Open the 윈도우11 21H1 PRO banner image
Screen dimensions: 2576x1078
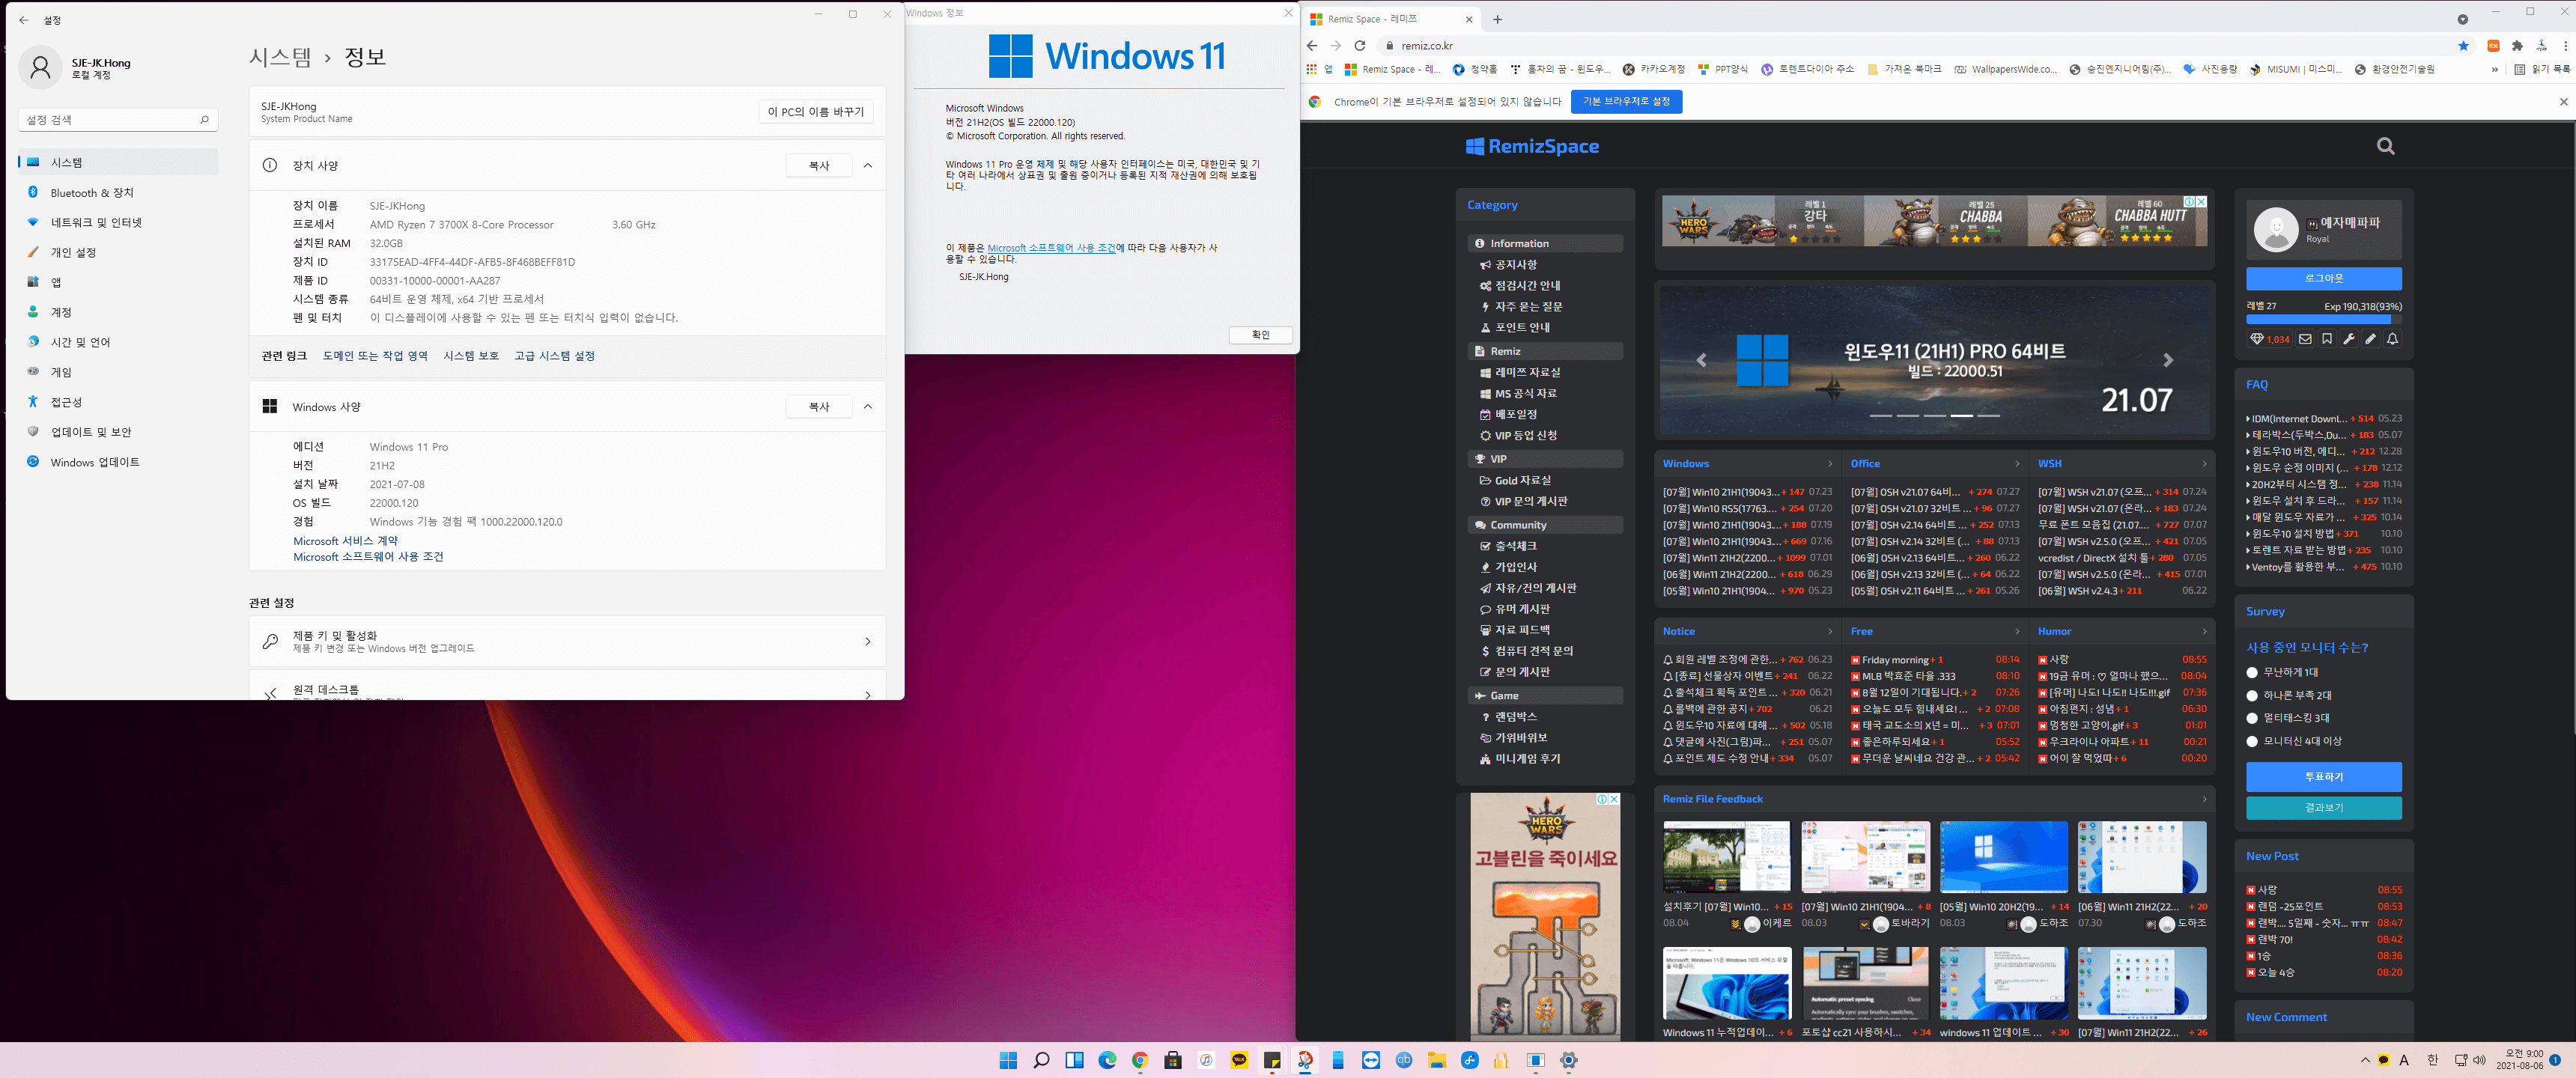(1934, 361)
